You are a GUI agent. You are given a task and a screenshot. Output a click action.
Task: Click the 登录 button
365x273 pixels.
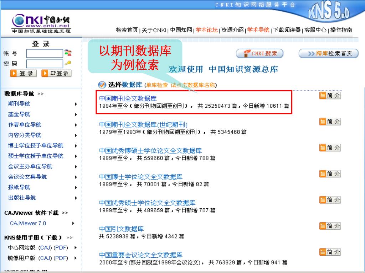(x=24, y=73)
